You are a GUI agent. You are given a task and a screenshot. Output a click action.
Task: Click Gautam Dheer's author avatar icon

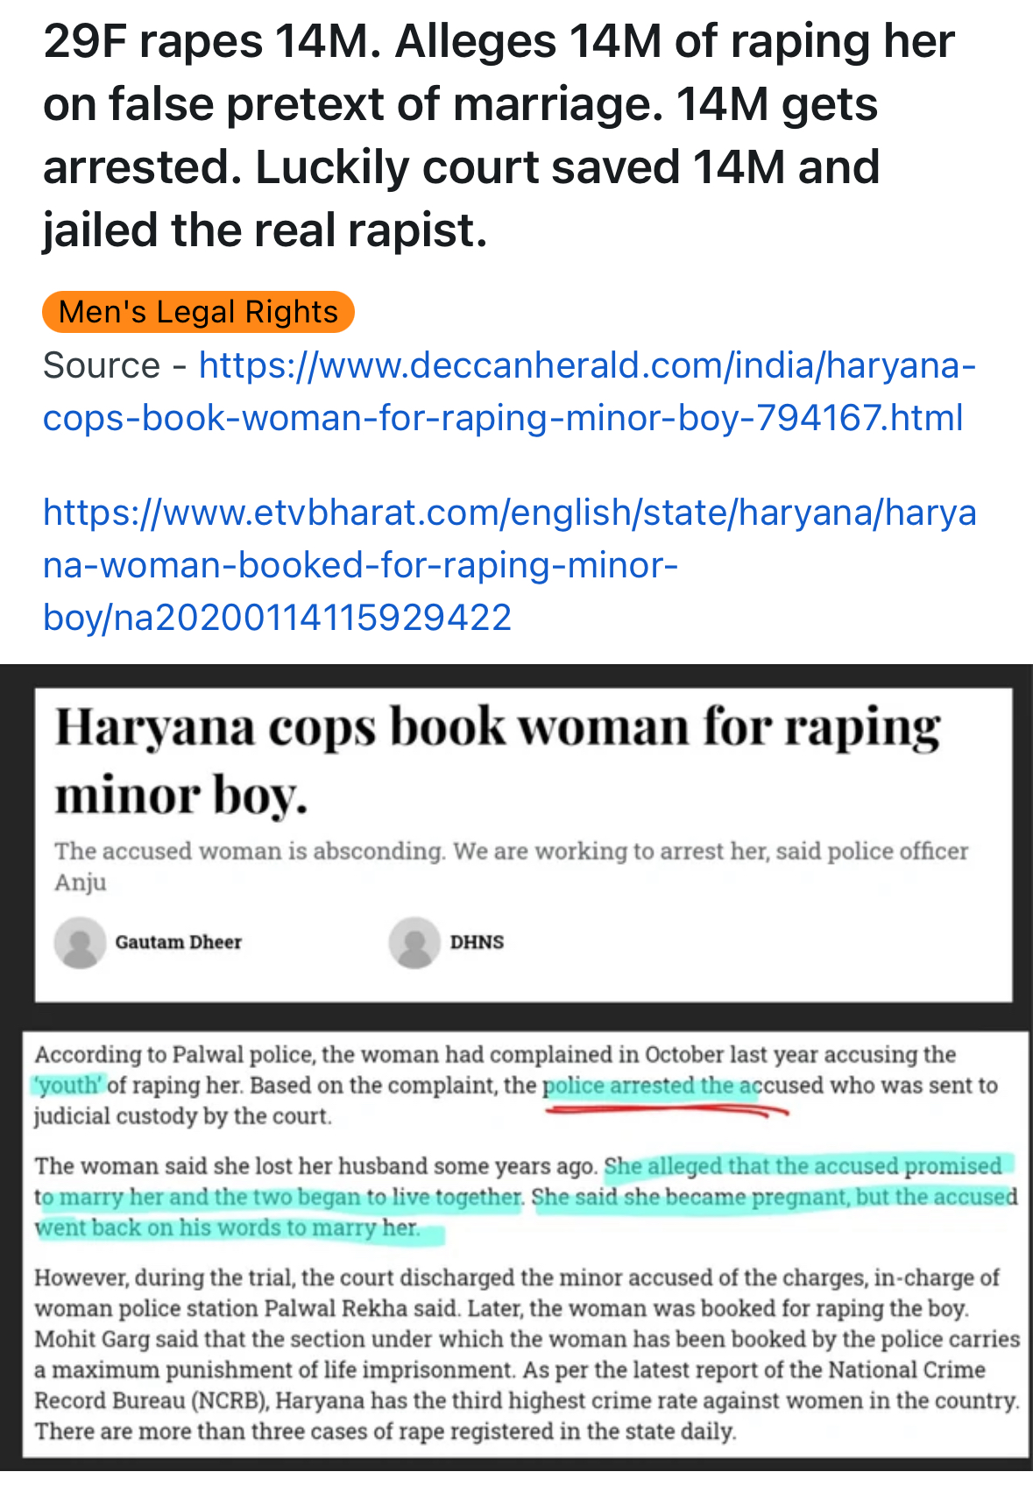point(80,943)
